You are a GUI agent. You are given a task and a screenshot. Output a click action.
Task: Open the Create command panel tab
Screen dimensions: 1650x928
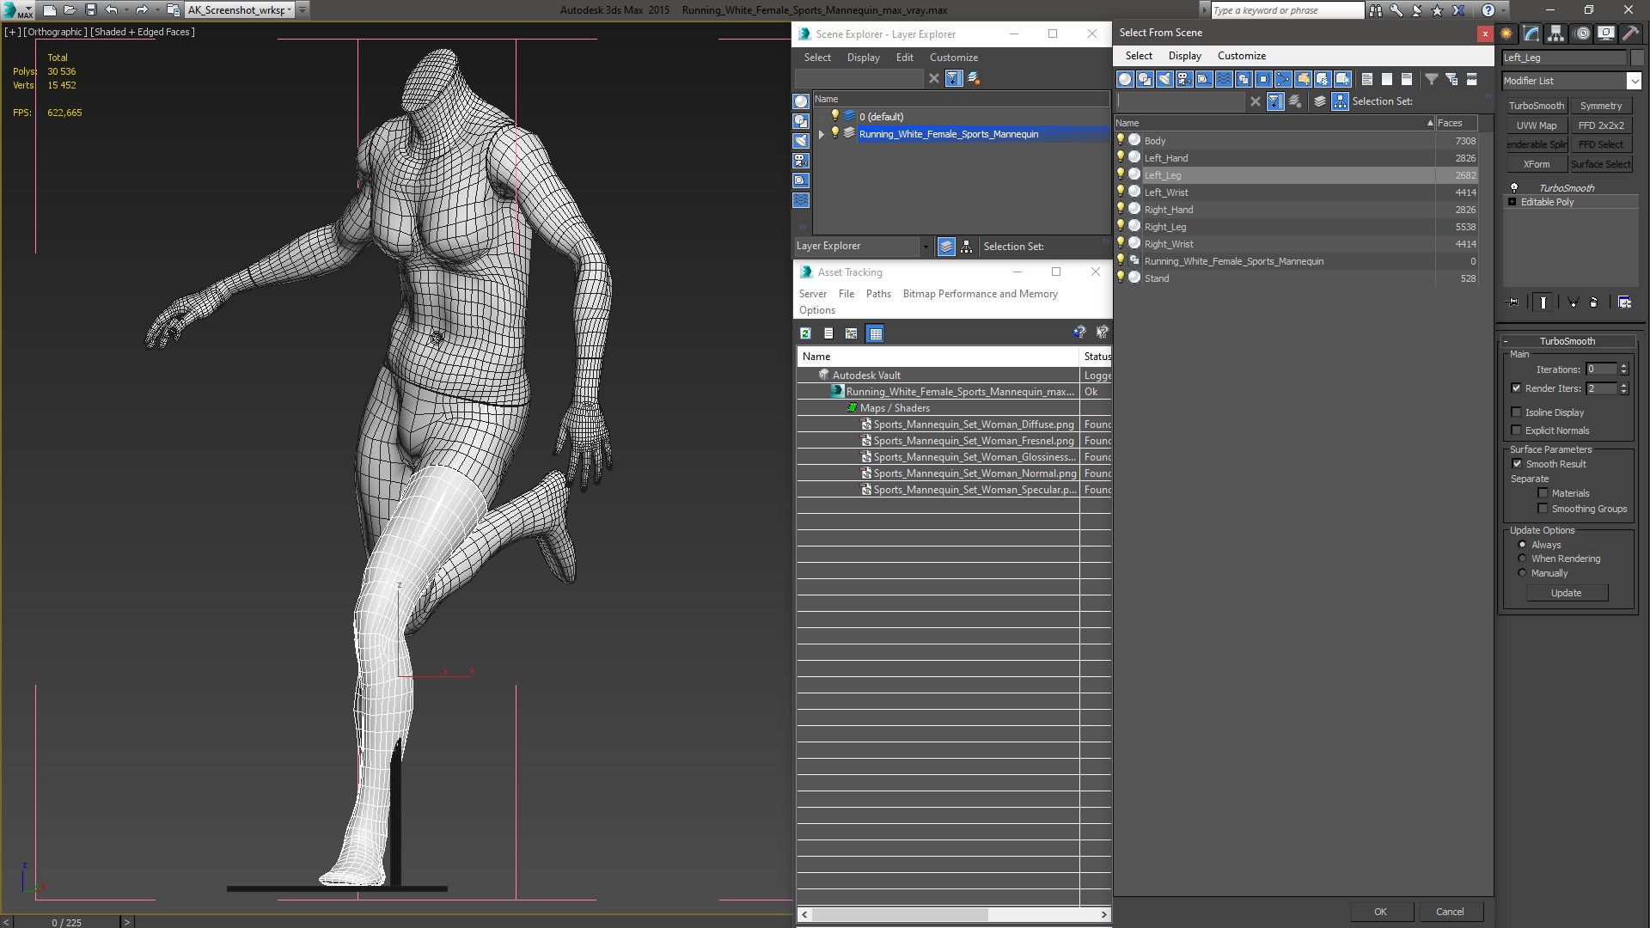(x=1506, y=34)
